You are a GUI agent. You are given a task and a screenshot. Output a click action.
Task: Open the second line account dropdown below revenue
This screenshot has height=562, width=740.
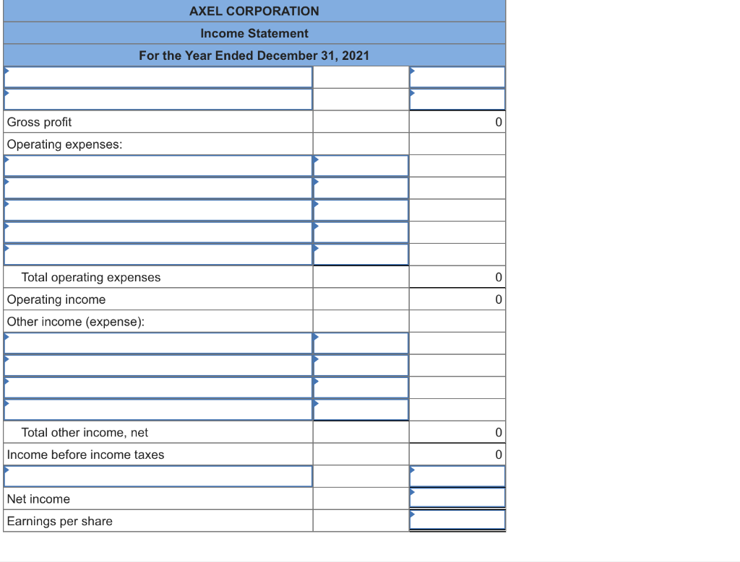click(158, 99)
